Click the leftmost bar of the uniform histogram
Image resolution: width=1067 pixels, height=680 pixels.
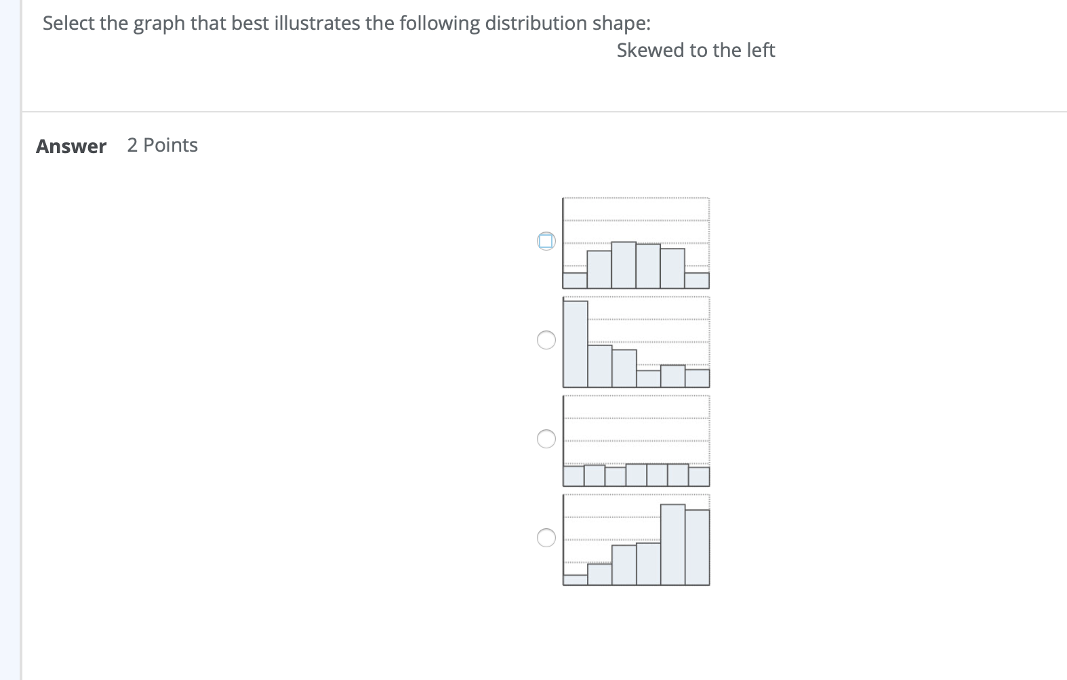573,476
